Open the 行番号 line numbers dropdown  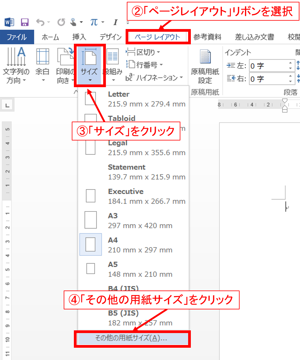pyautogui.click(x=144, y=65)
